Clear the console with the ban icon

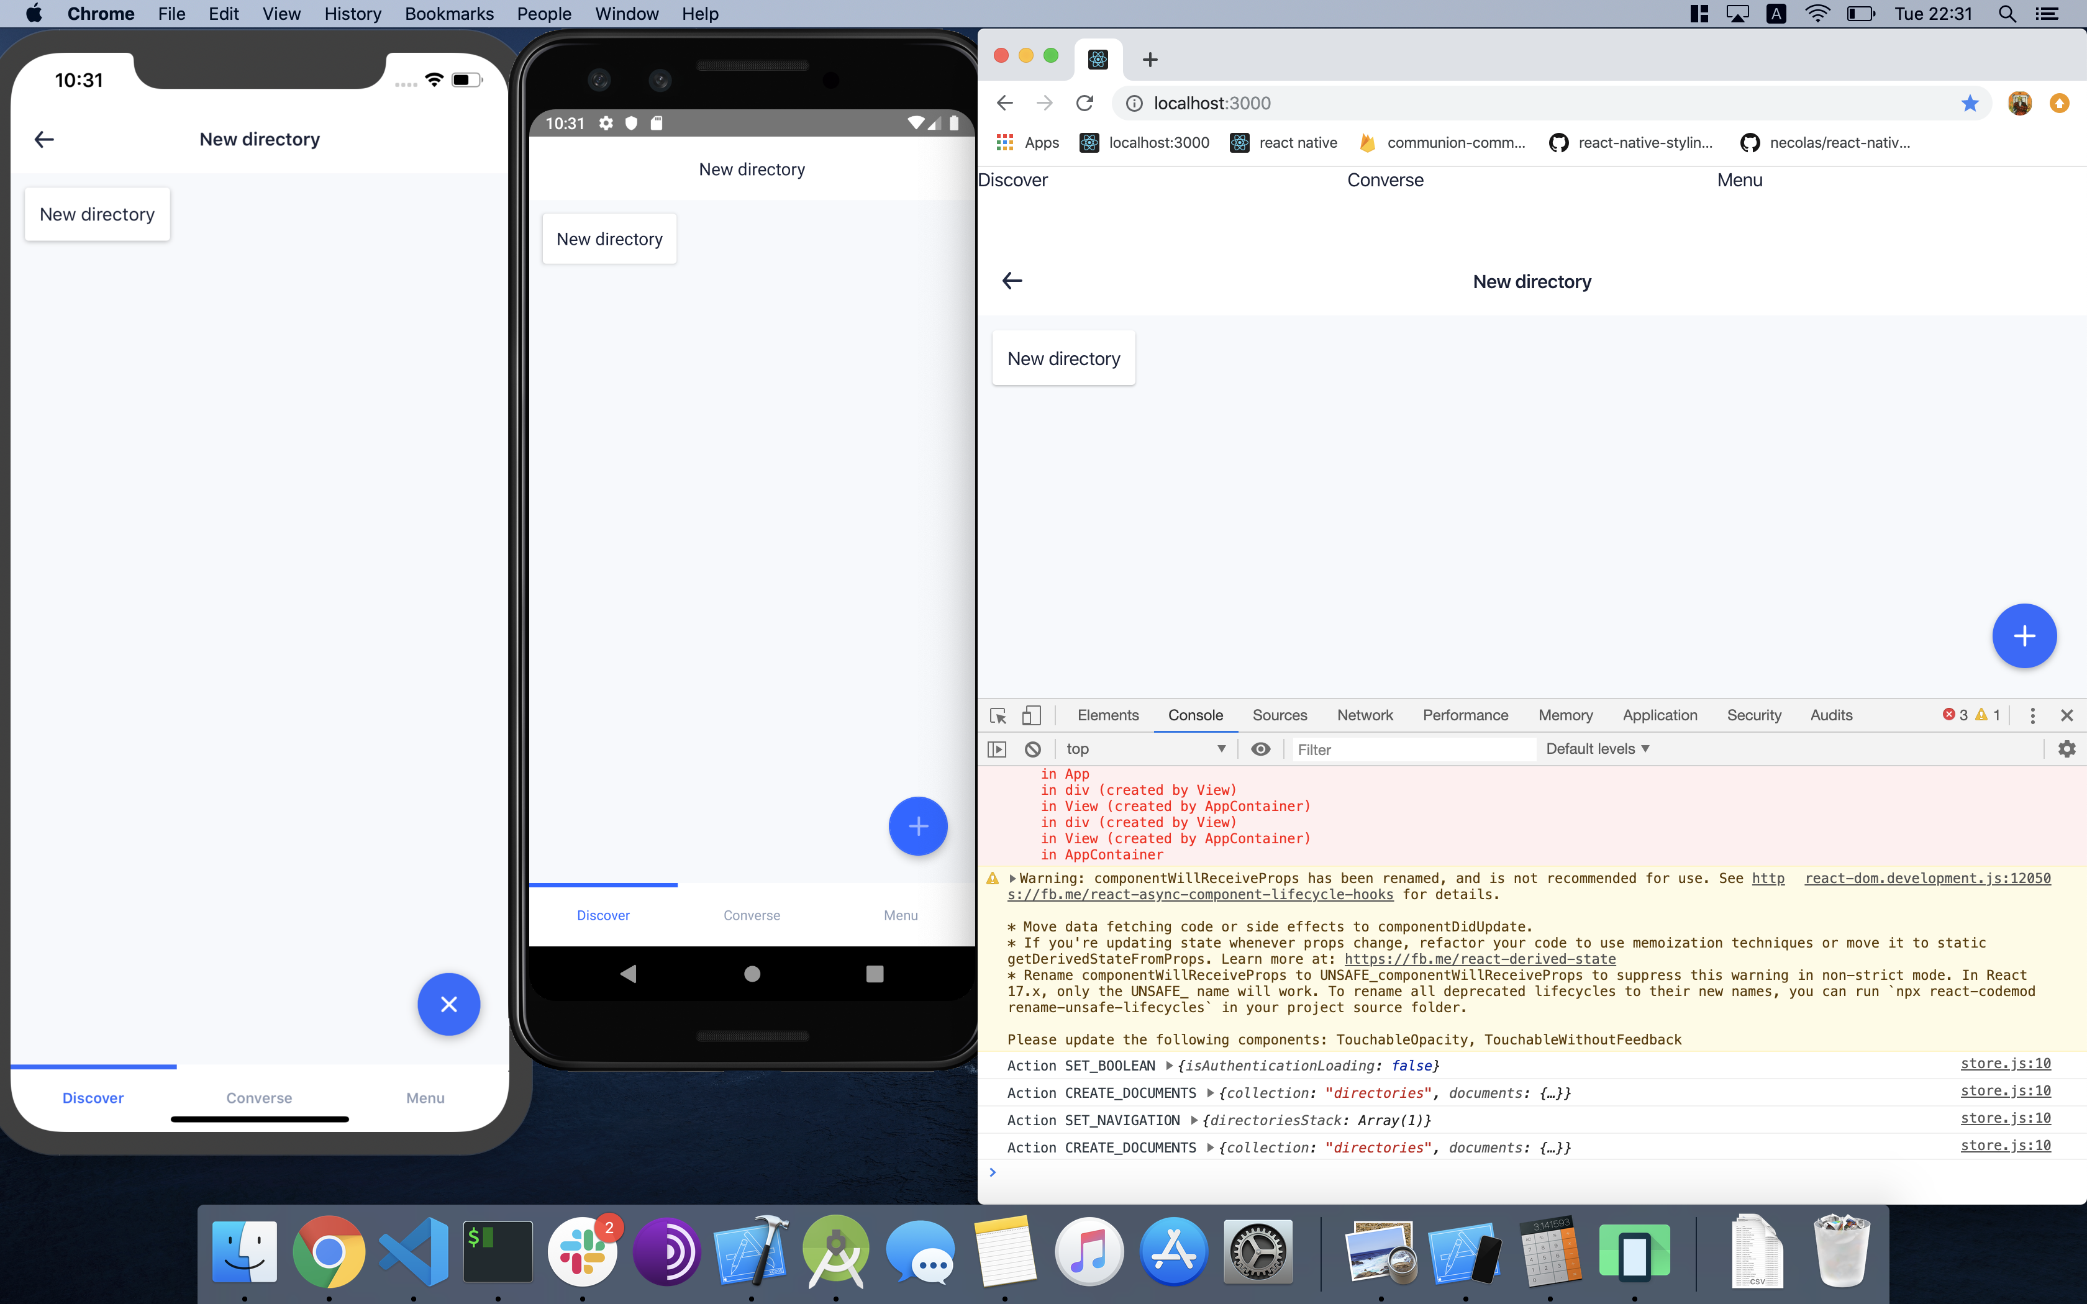[x=1033, y=749]
